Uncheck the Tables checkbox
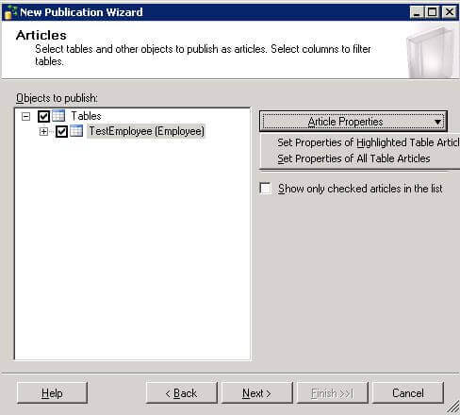Image resolution: width=460 pixels, height=415 pixels. pos(43,116)
